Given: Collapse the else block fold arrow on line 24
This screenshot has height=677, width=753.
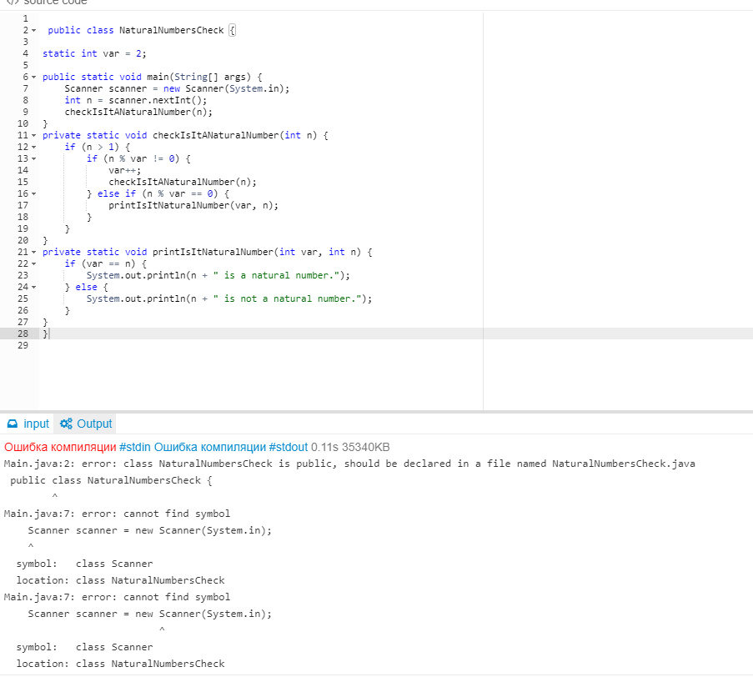Looking at the screenshot, I should point(33,287).
